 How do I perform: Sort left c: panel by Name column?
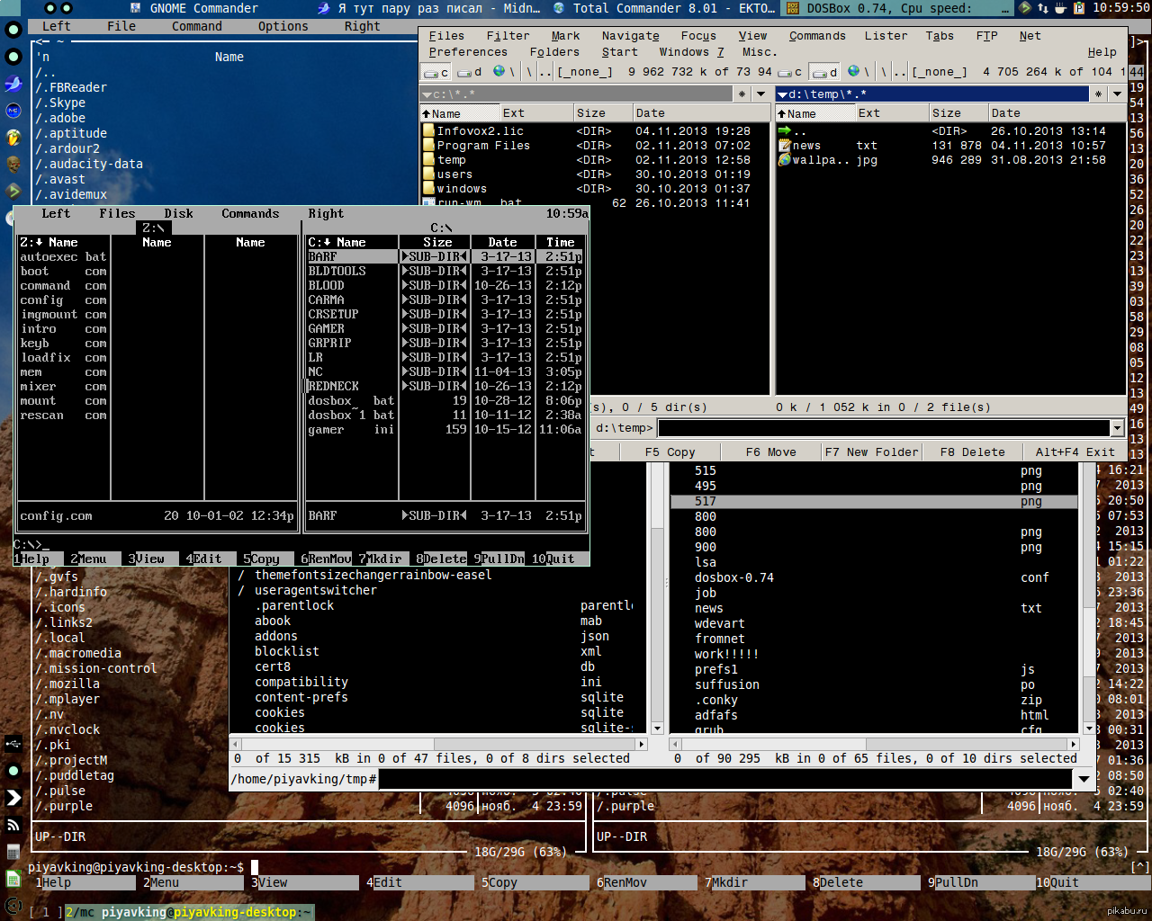pyautogui.click(x=459, y=113)
